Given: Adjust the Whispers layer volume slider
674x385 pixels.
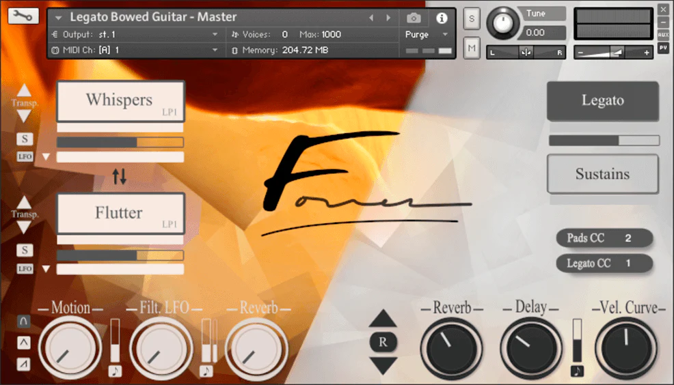Looking at the screenshot, I should [120, 142].
